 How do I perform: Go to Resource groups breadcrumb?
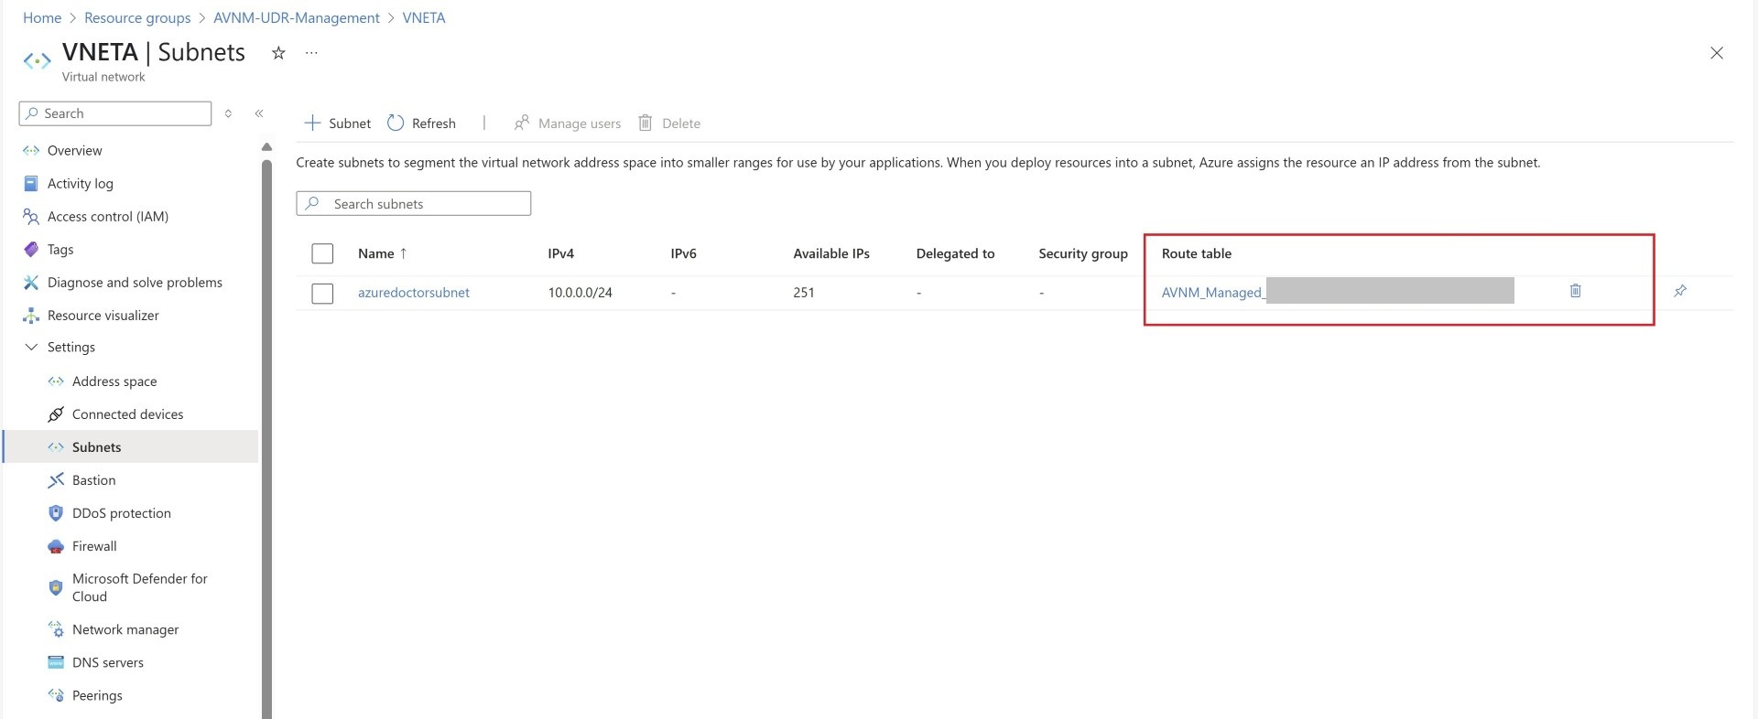coord(137,18)
